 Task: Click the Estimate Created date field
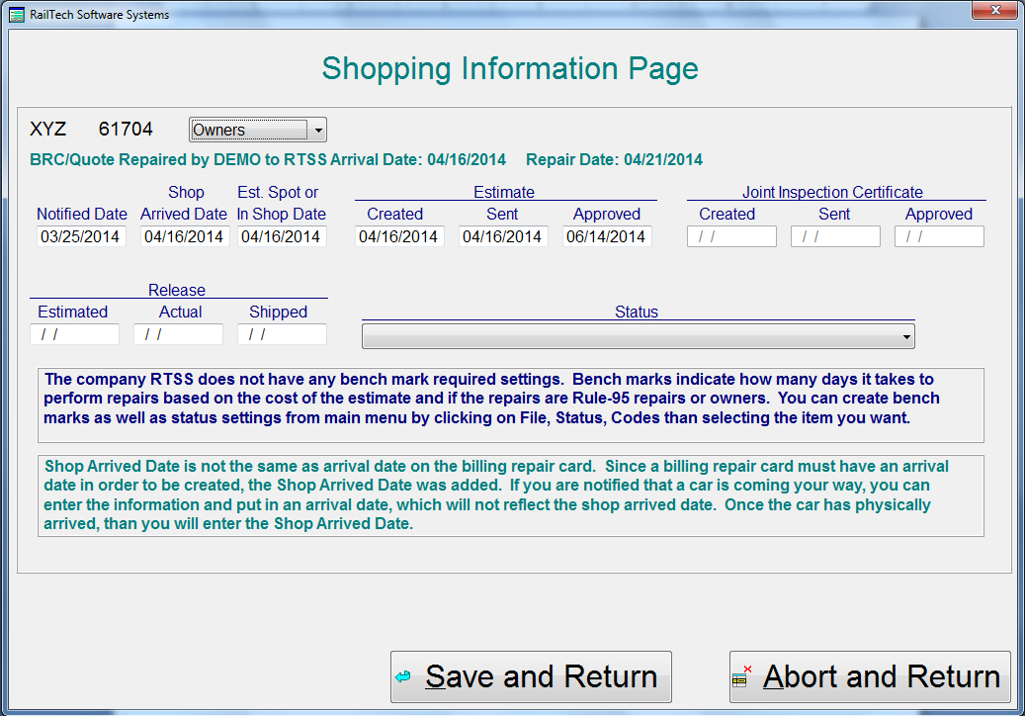(x=399, y=237)
